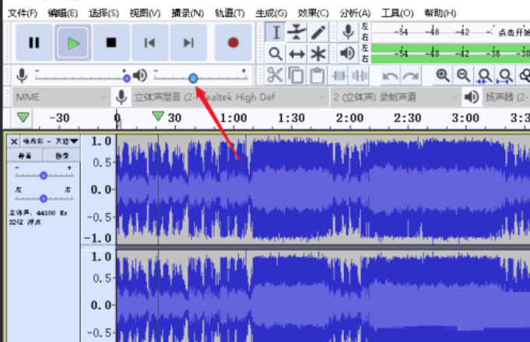Click the green play-head marker near 30
The height and width of the screenshot is (342, 530).
pyautogui.click(x=158, y=116)
